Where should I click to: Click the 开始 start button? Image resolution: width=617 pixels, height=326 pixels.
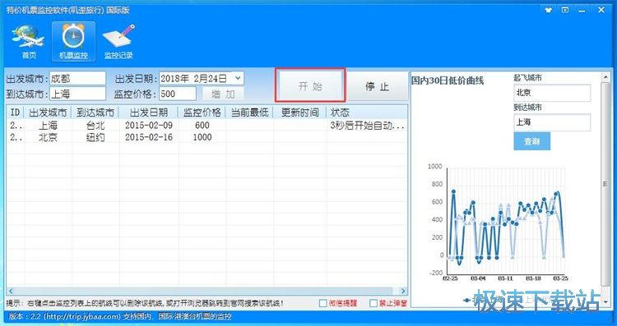coord(310,86)
